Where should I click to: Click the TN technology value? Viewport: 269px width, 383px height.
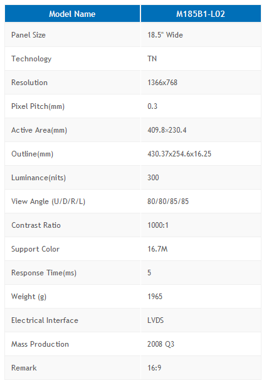[152, 59]
